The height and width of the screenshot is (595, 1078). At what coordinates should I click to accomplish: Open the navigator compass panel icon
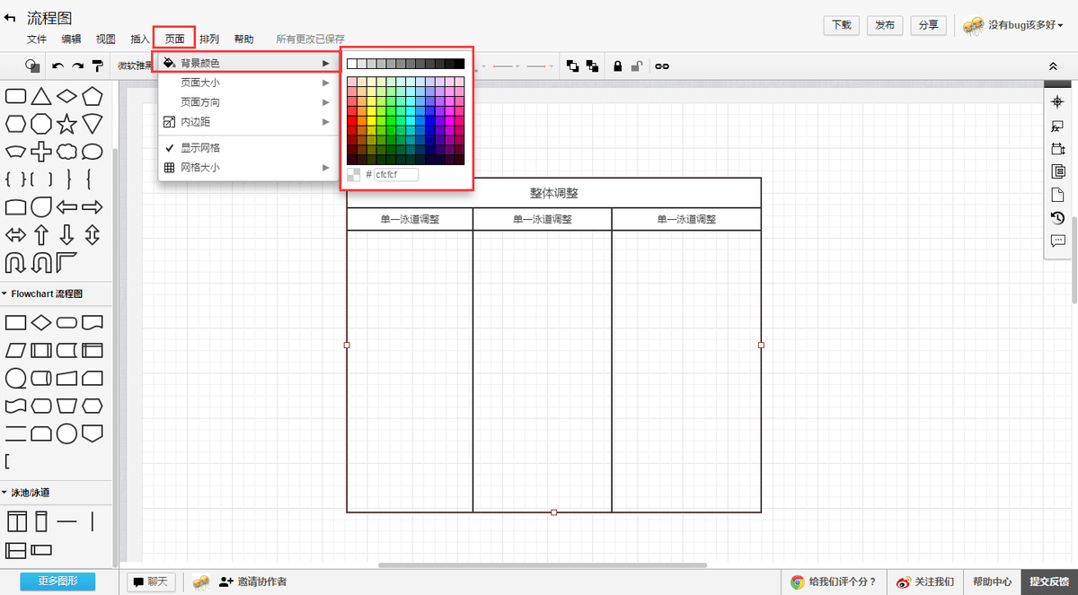tap(1057, 102)
